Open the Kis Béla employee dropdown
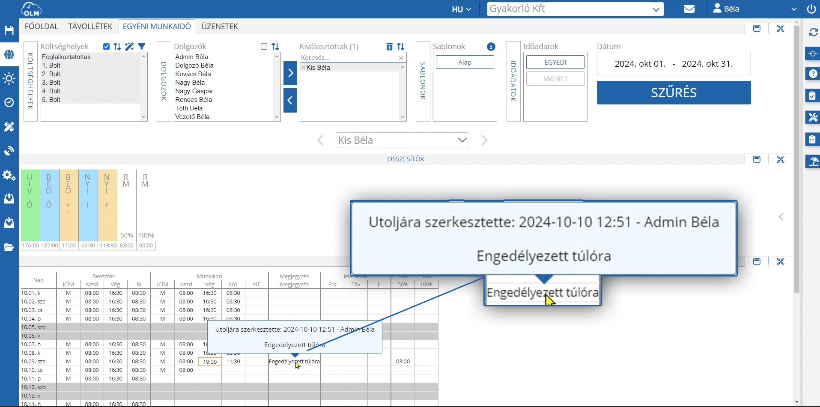 click(402, 140)
